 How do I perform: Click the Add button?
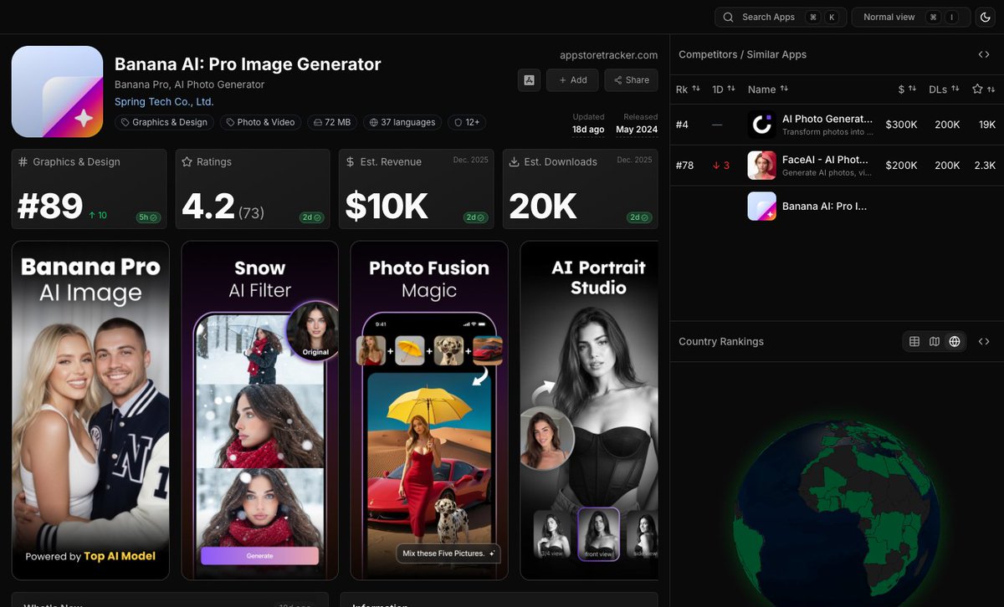572,80
